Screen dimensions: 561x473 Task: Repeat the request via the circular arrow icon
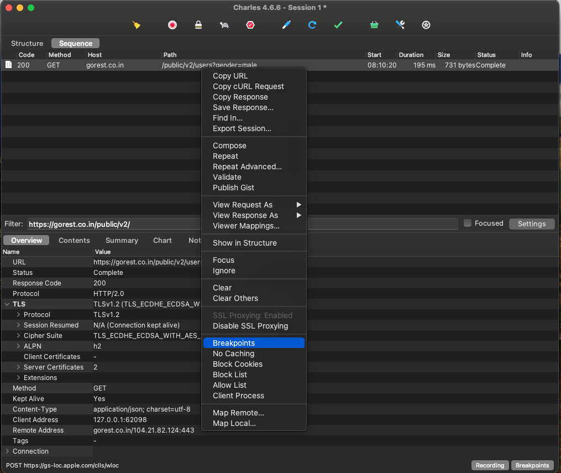point(312,25)
